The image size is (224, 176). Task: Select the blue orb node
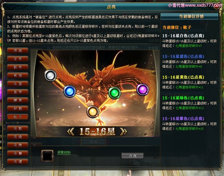[70, 91]
